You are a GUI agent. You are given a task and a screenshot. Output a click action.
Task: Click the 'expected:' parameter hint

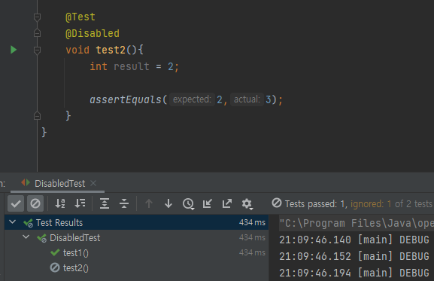tap(192, 99)
